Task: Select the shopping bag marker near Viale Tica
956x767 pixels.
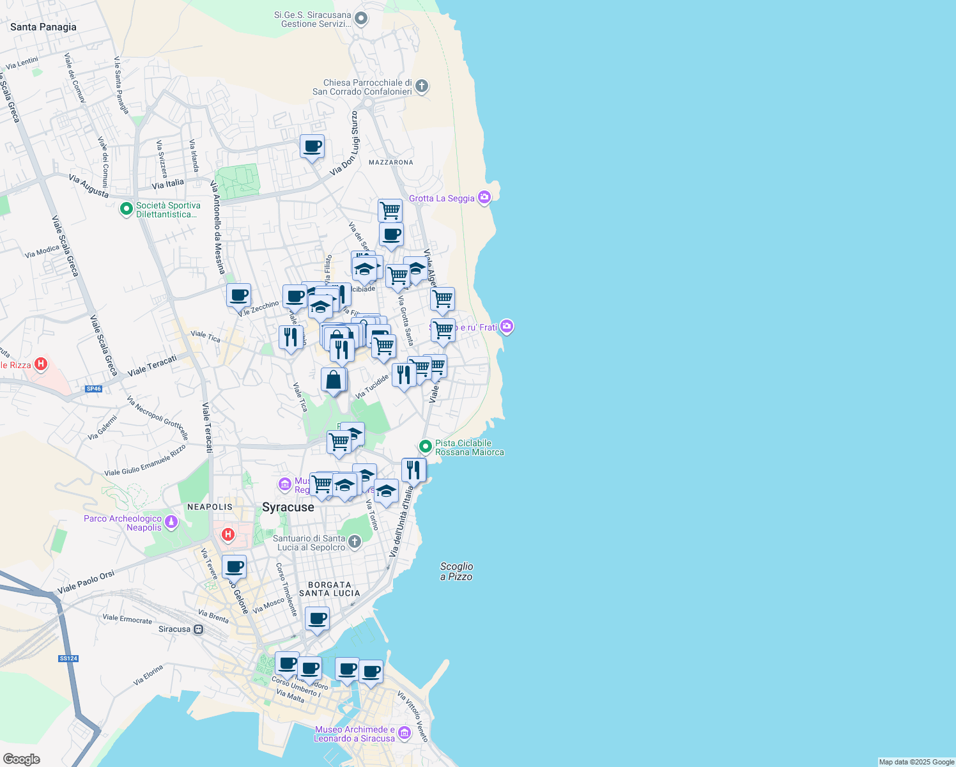Action: 333,378
